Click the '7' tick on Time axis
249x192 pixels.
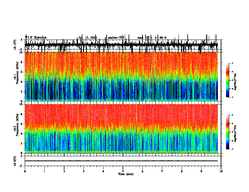tap(162, 171)
